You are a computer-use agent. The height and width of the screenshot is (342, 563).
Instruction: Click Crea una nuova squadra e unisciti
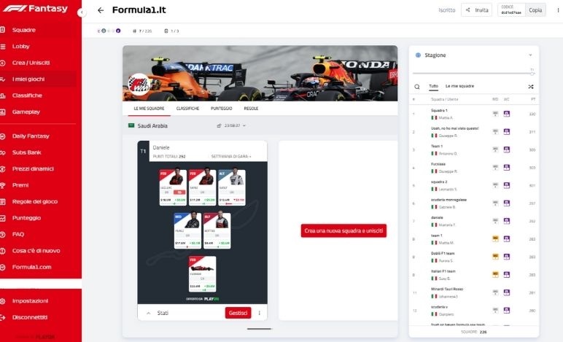pyautogui.click(x=343, y=230)
